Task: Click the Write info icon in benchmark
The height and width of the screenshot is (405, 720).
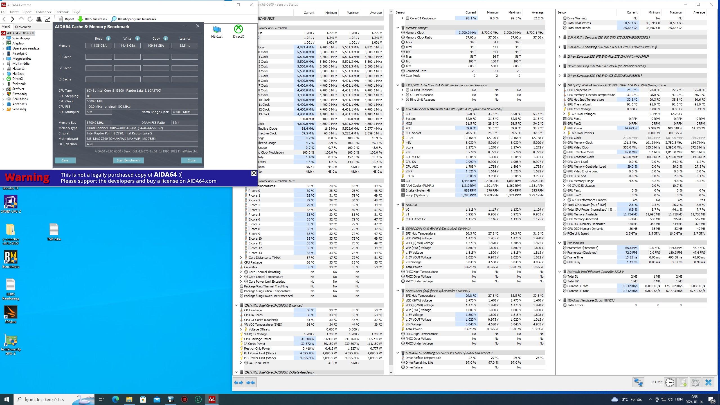Action: [x=137, y=38]
